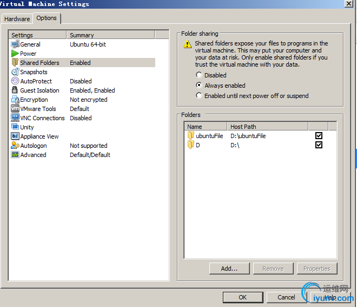Viewport: 357px width, 307px height.
Task: Select the Appliance View label
Action: (39, 136)
